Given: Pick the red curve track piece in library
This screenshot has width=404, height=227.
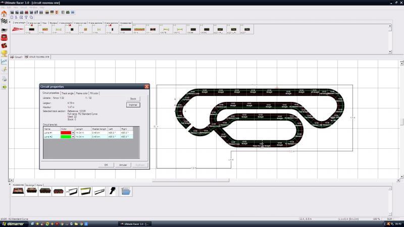Looking at the screenshot, I should pyautogui.click(x=17, y=30).
